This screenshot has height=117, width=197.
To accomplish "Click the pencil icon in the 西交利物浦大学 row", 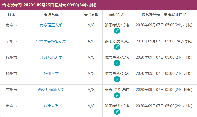I will [x=117, y=95].
